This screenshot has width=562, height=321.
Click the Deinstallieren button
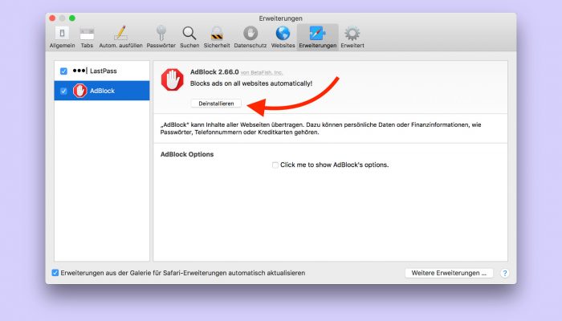[216, 104]
